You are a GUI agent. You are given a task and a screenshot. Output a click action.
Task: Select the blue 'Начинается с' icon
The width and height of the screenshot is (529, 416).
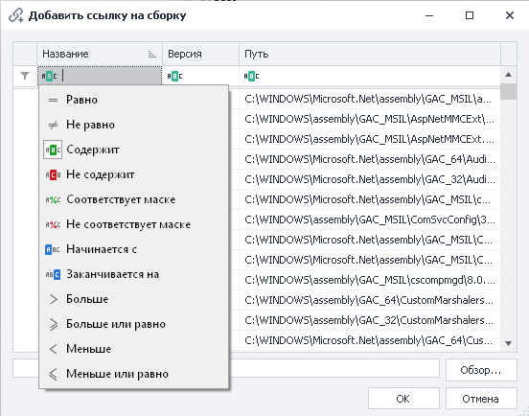(53, 249)
